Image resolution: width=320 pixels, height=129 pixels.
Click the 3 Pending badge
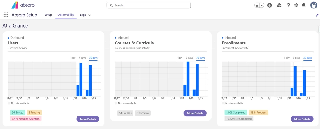click(x=34, y=112)
